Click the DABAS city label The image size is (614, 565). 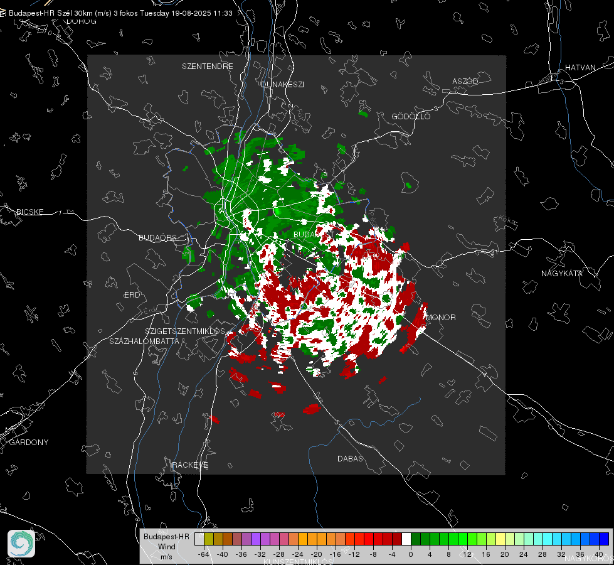350,458
